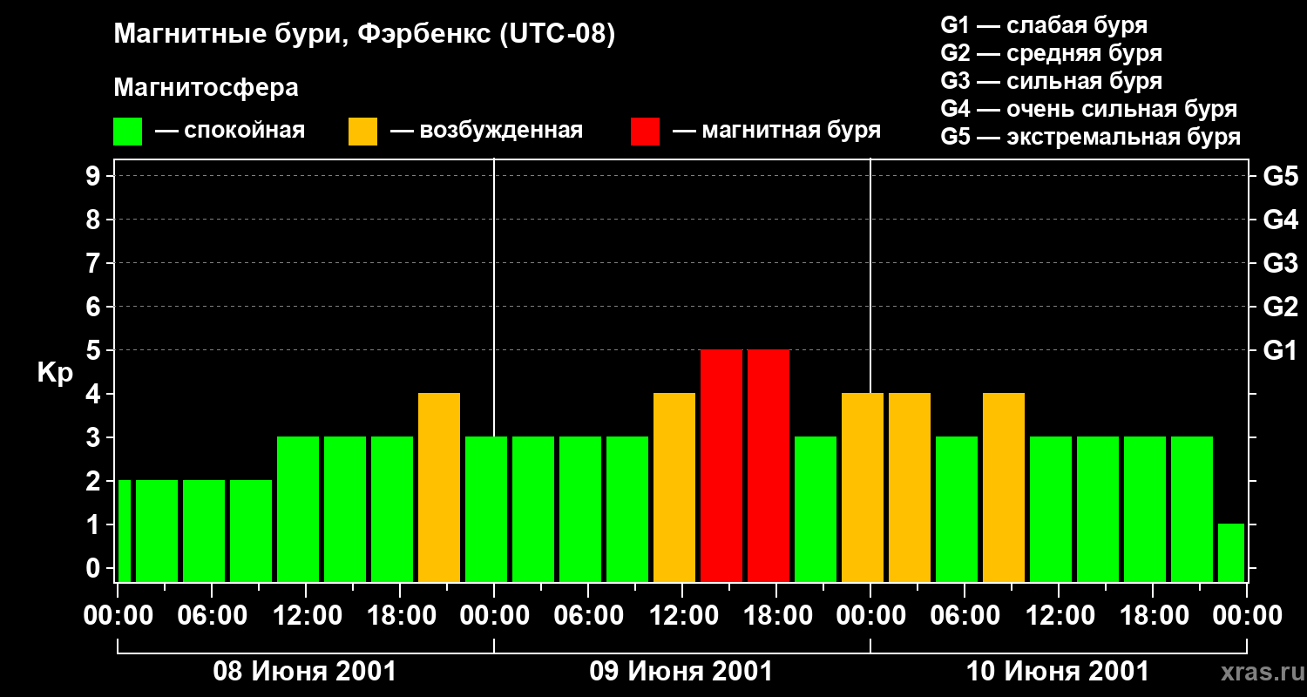The width and height of the screenshot is (1307, 697).
Task: Click the Kp axis value 8
Action: point(95,220)
